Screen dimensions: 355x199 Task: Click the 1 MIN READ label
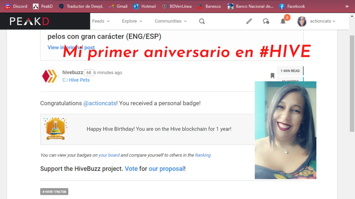tap(290, 71)
